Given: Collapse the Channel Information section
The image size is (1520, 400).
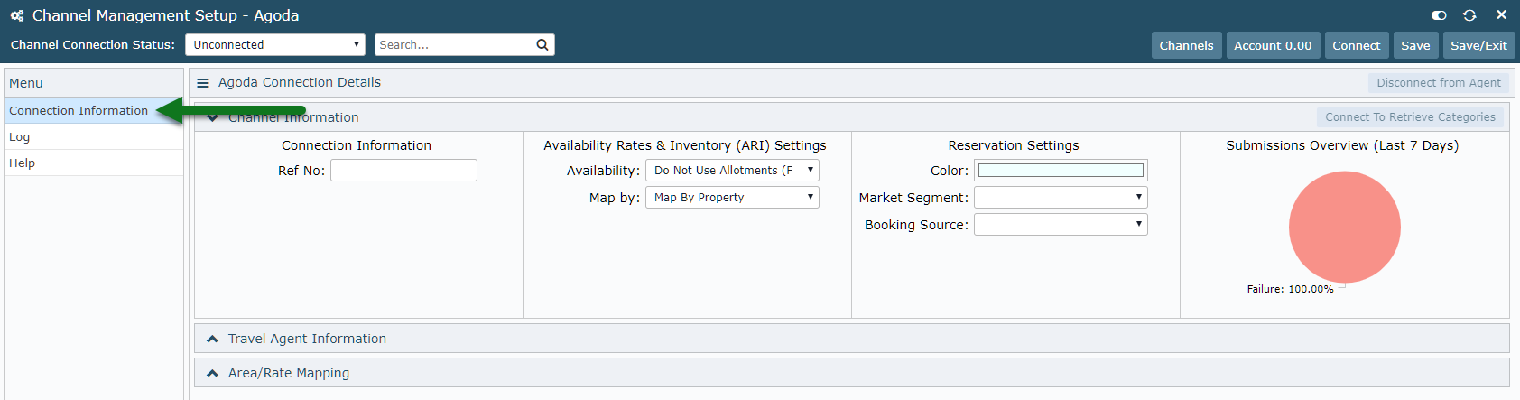Looking at the screenshot, I should (212, 117).
